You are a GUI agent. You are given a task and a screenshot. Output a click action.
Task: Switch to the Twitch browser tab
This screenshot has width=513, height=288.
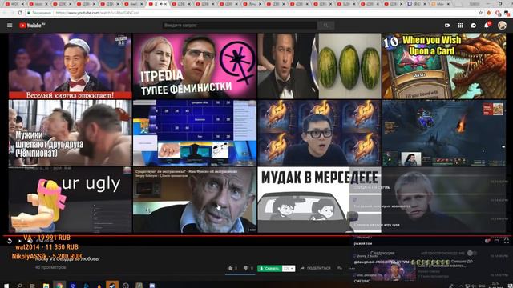(417, 4)
